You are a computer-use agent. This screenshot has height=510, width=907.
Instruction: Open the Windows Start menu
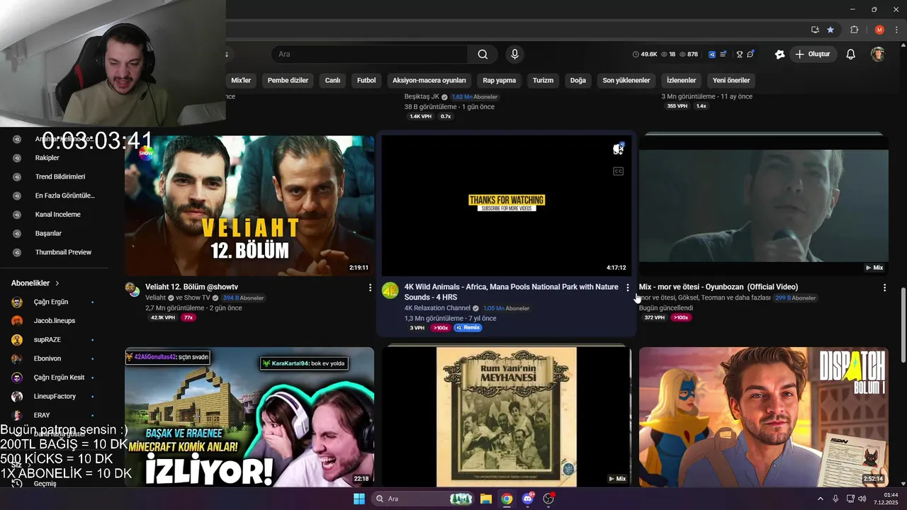tap(359, 499)
